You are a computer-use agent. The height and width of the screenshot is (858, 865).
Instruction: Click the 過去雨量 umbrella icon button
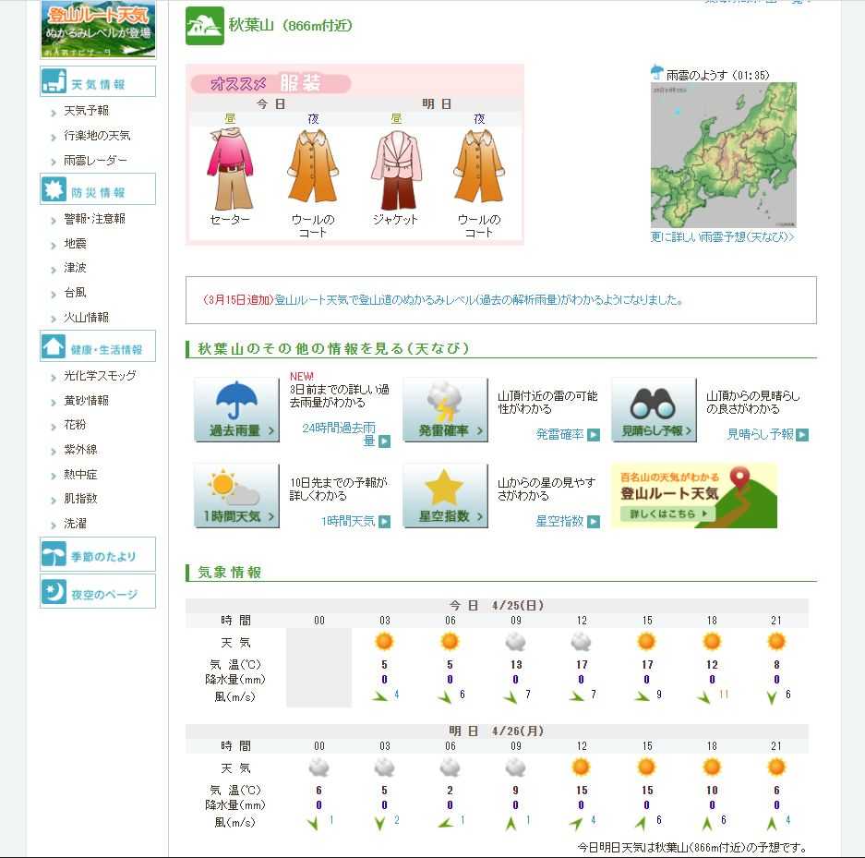coord(236,409)
